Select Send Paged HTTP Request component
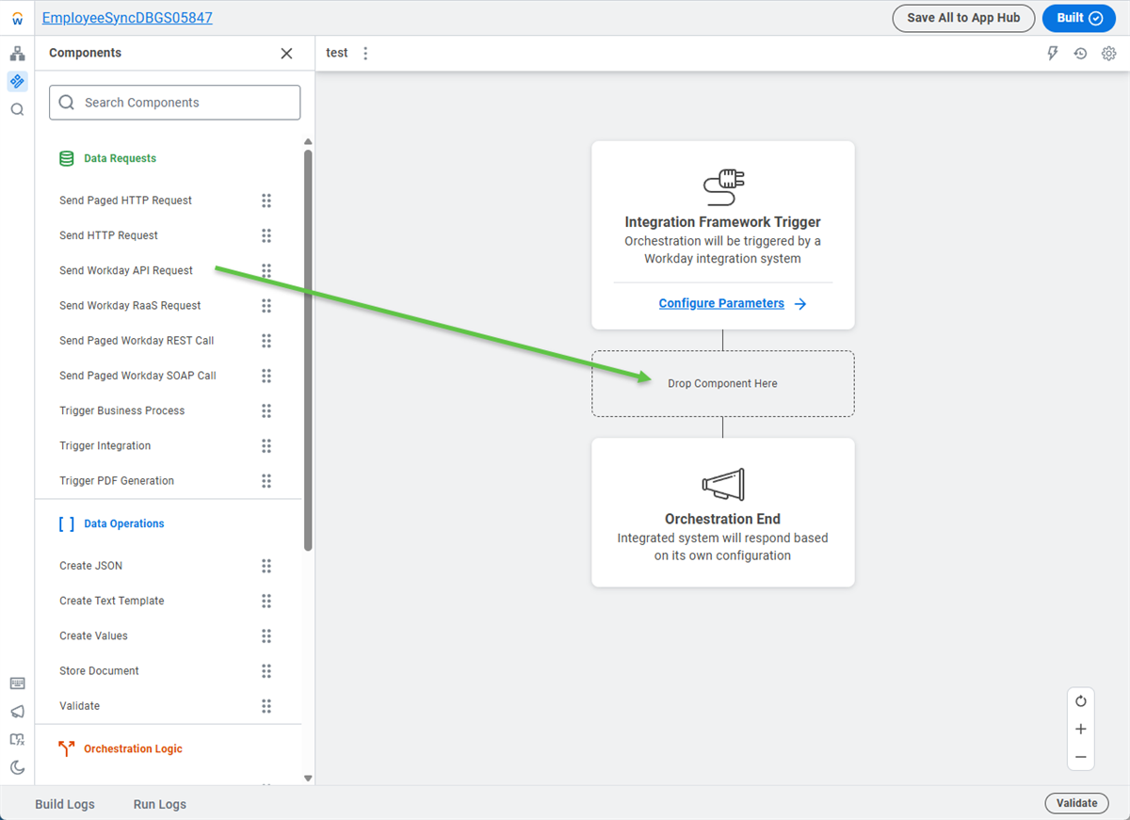 [x=125, y=201]
